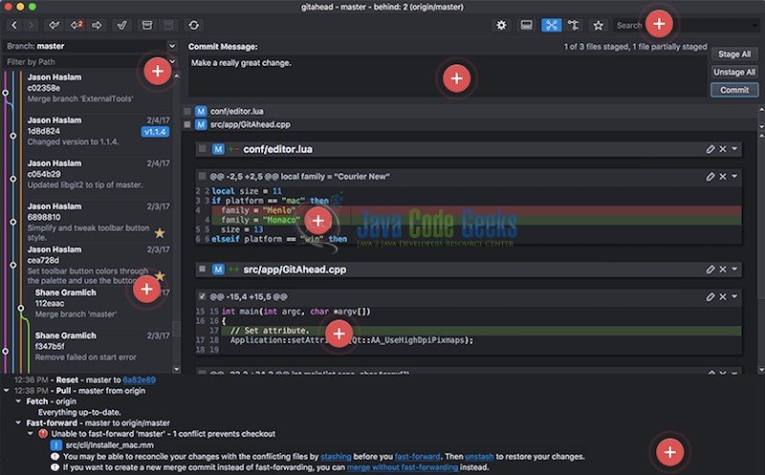
Task: Open repository settings gear icon
Action: click(501, 25)
